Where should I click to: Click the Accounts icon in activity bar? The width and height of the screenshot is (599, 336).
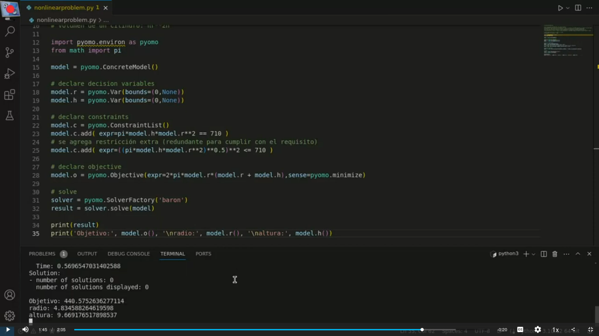10,295
